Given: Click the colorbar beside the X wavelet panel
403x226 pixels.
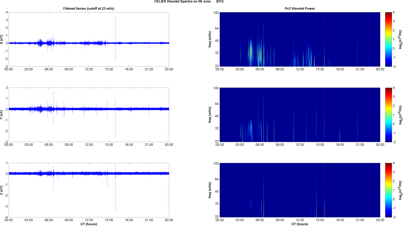Looking at the screenshot, I should (x=388, y=39).
